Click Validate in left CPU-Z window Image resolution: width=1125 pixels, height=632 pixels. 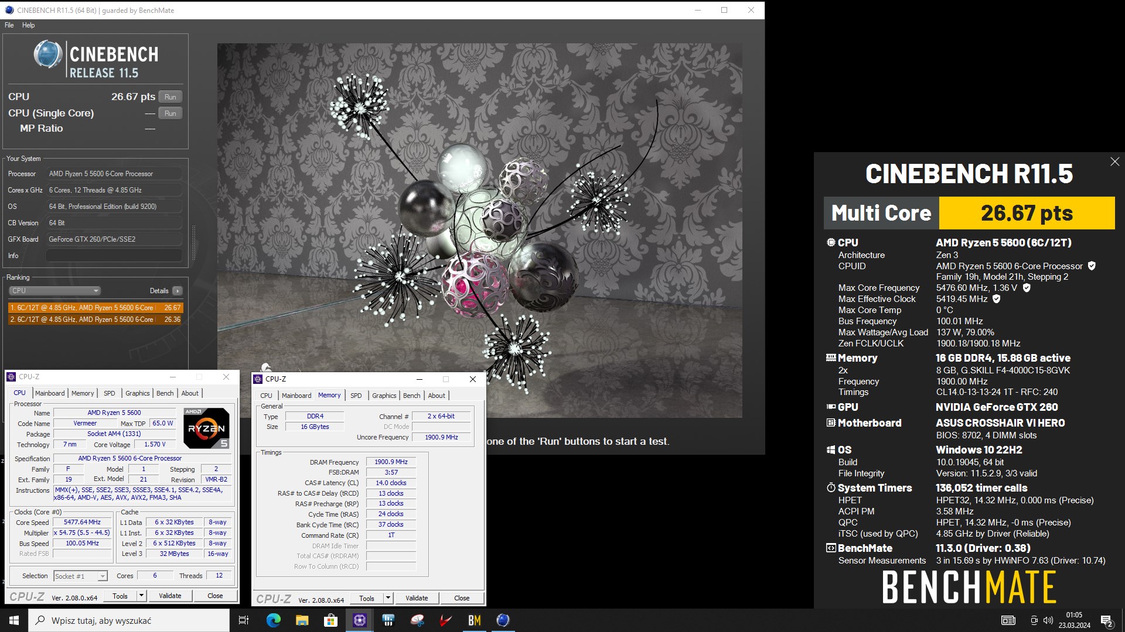click(170, 596)
